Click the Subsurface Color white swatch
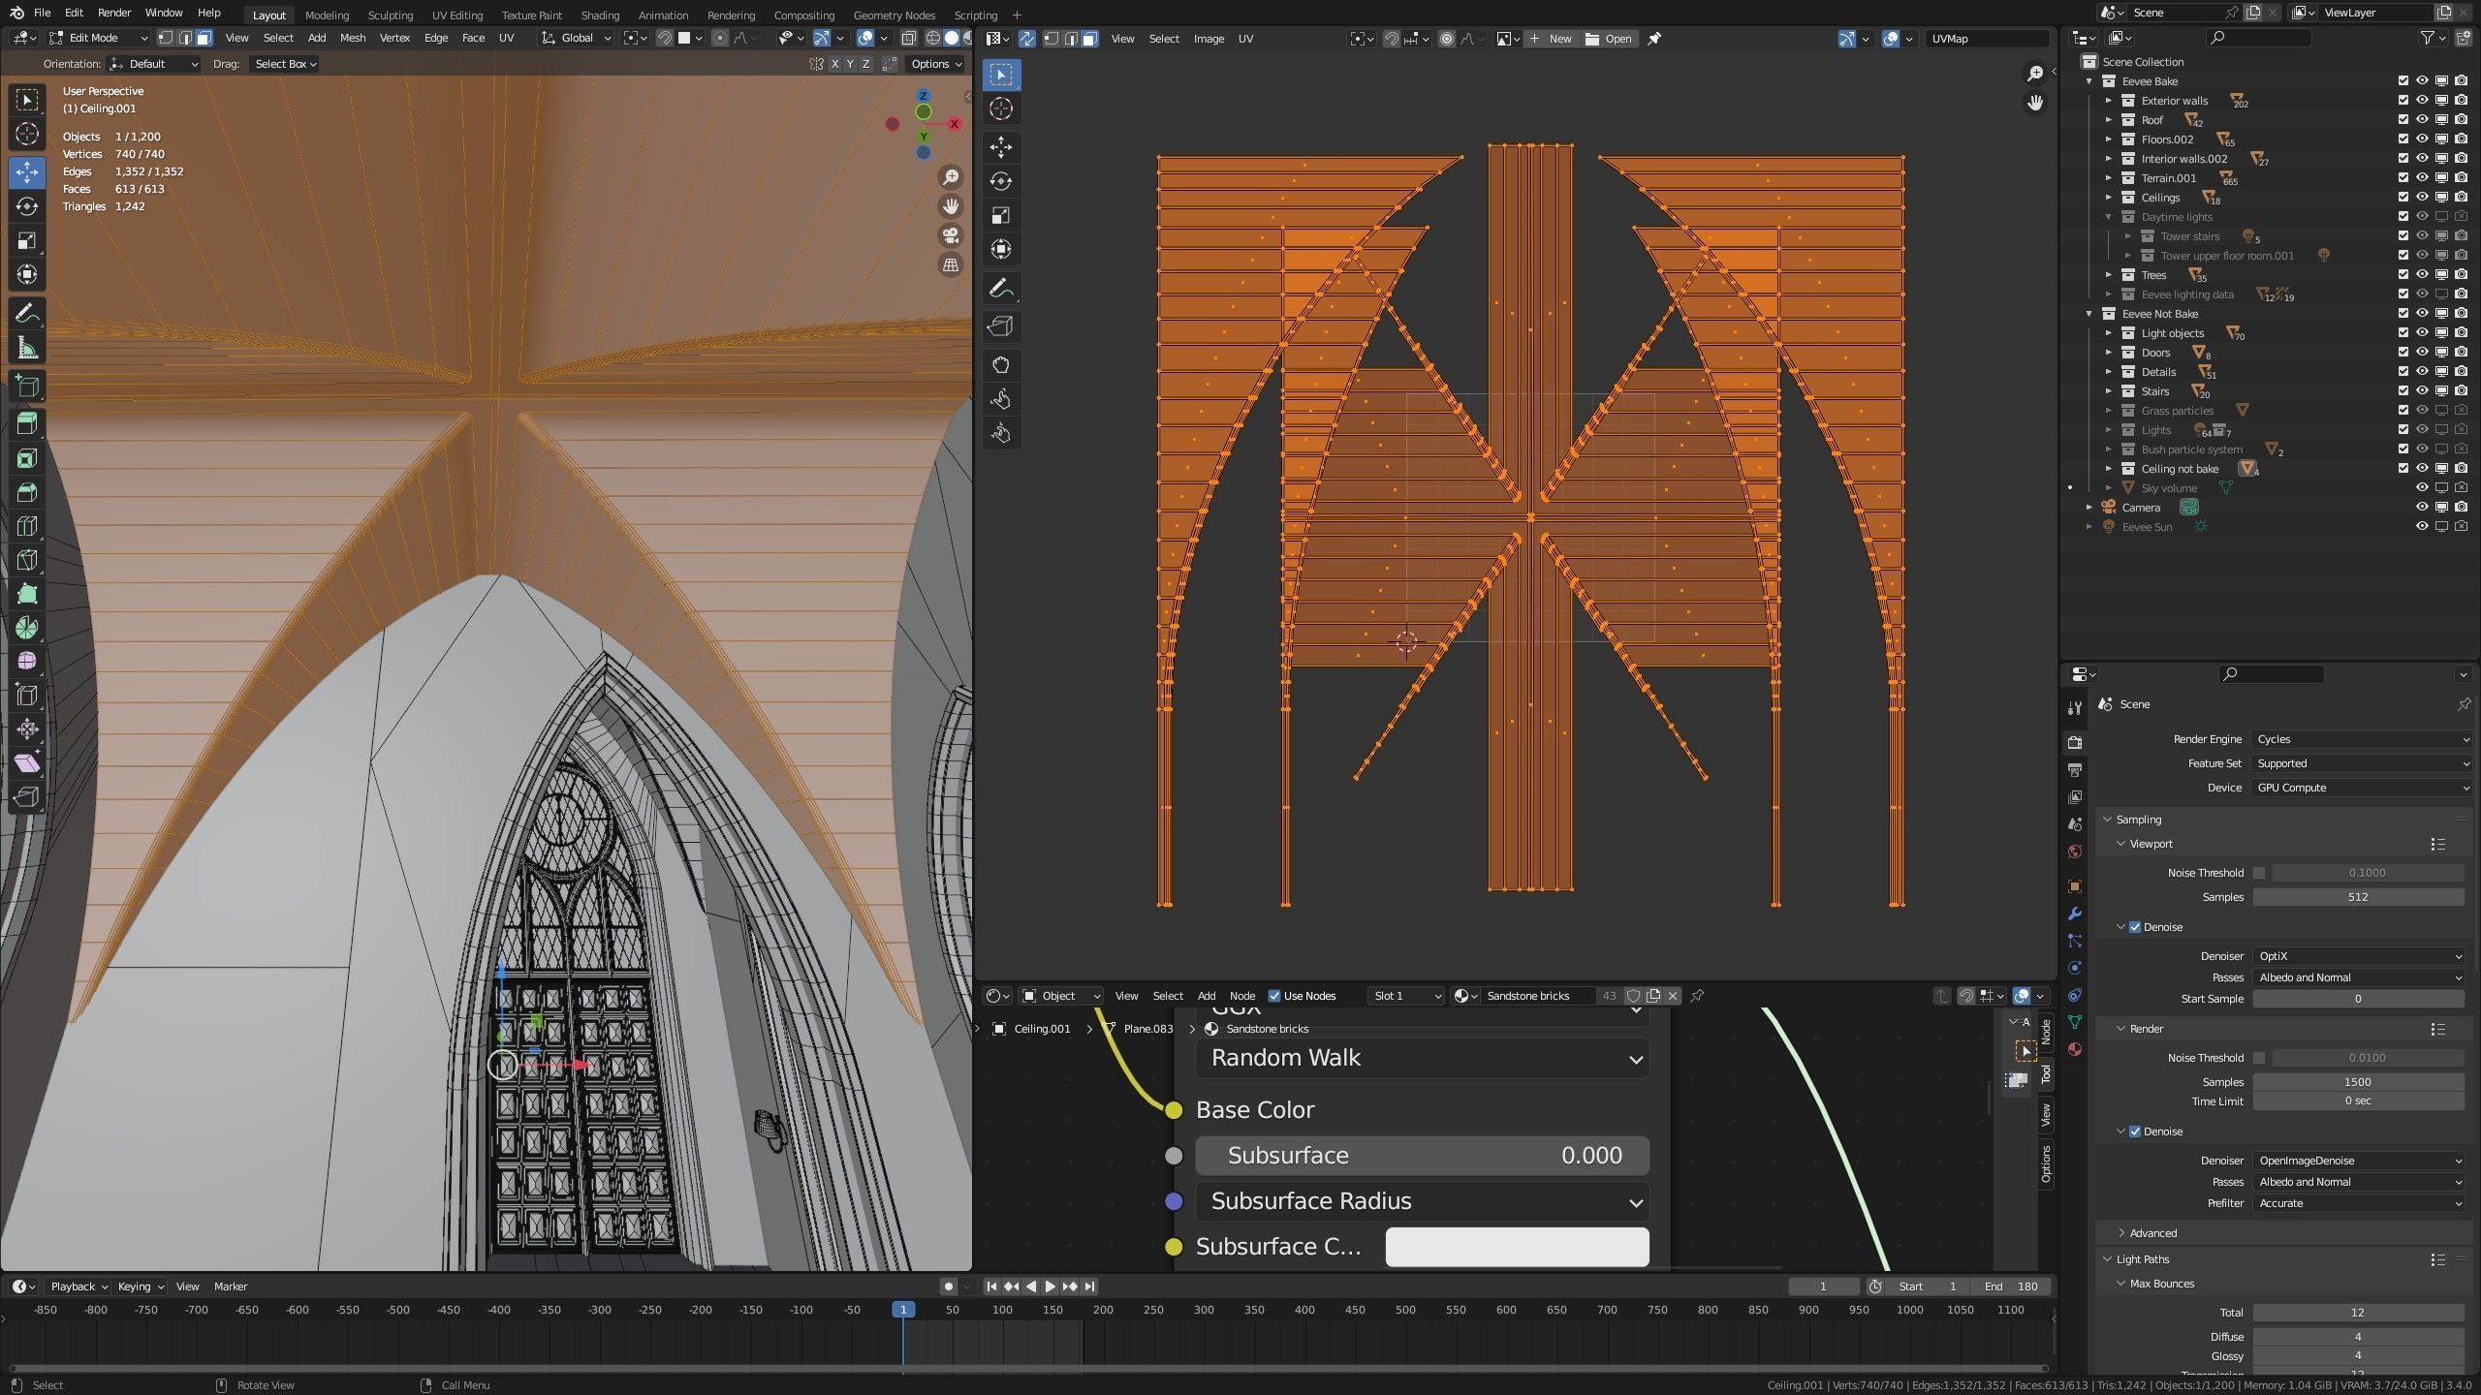The height and width of the screenshot is (1395, 2481). [1517, 1247]
